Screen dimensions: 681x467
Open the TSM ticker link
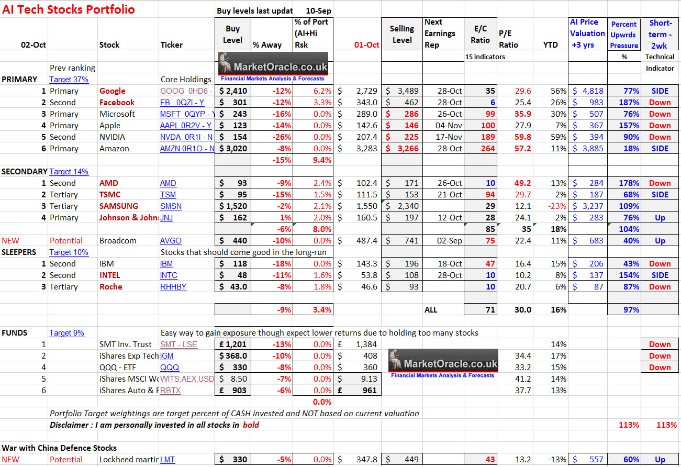click(x=168, y=195)
